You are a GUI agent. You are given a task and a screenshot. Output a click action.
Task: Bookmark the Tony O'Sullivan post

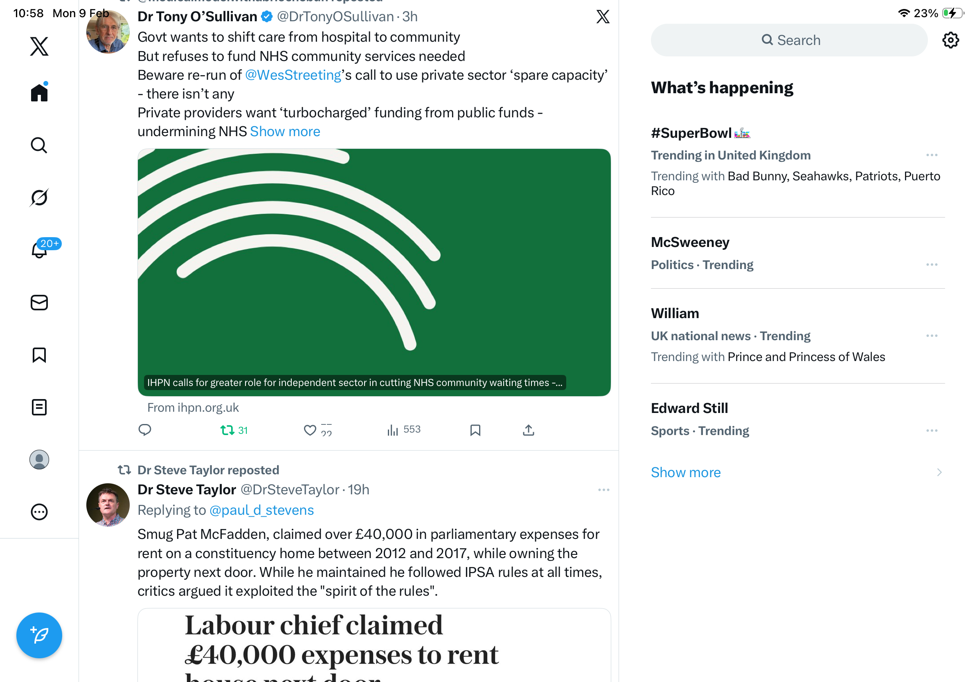475,430
